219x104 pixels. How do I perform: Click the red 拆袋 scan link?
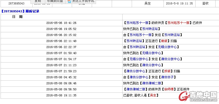[x=167, y=71]
